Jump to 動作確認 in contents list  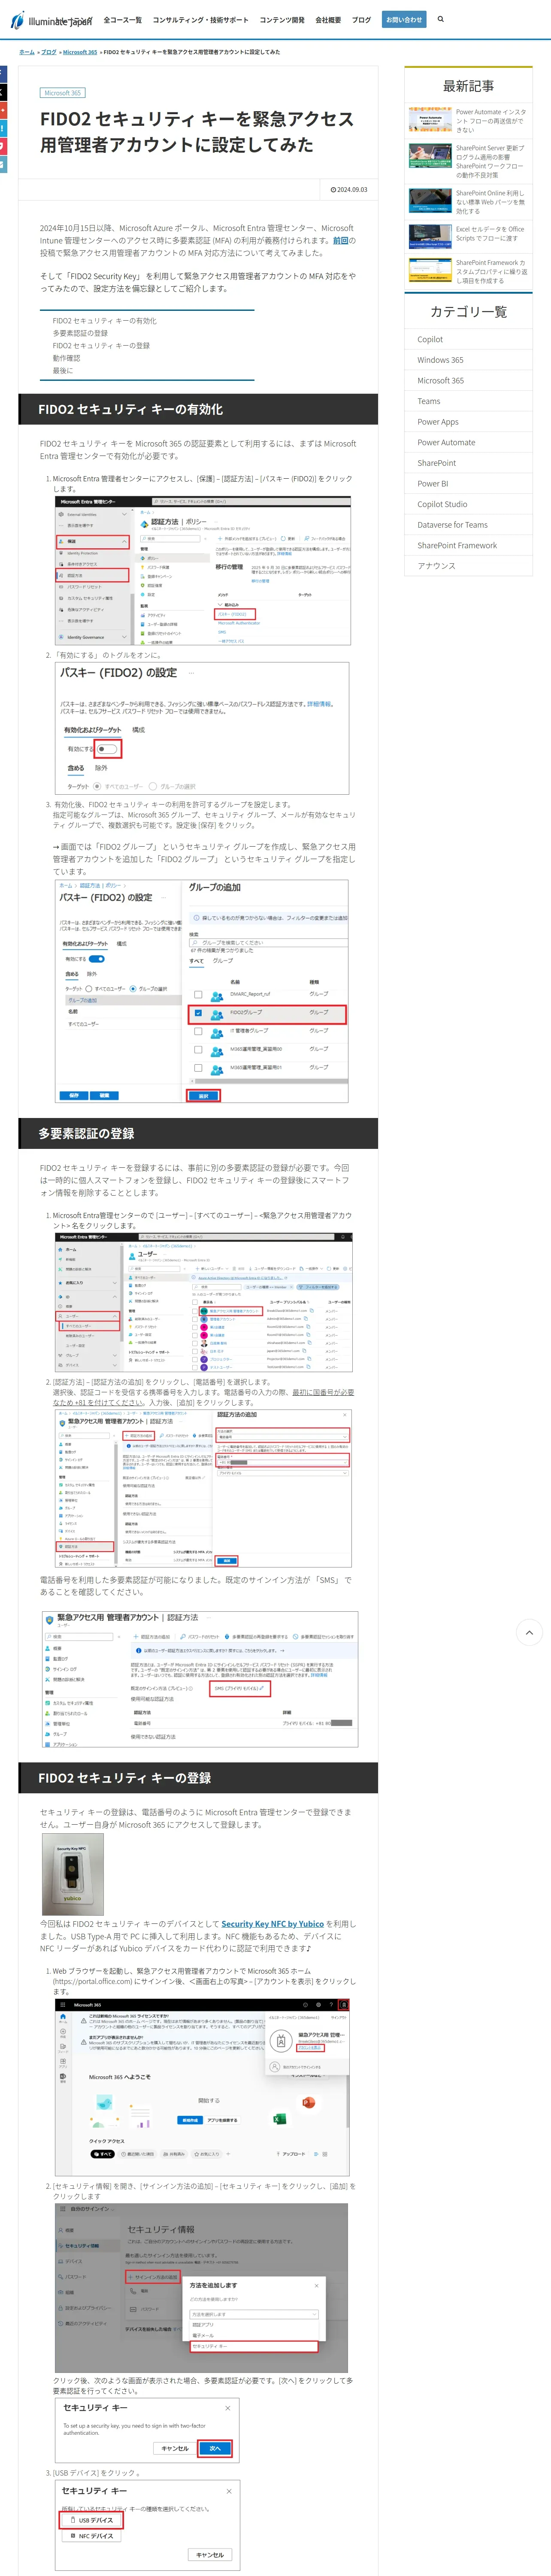click(x=66, y=358)
